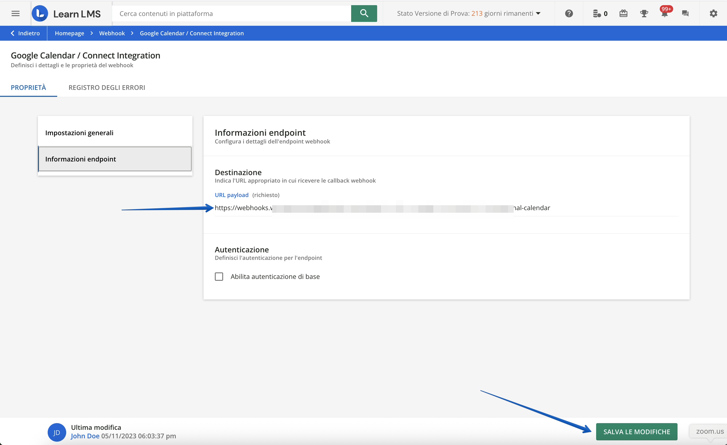Open the chat messages icon

click(x=685, y=14)
